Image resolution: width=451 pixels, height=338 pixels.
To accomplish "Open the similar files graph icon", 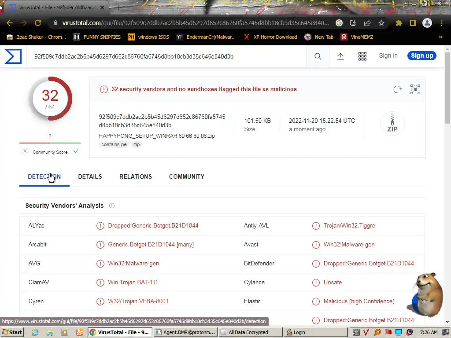I will pos(415,89).
